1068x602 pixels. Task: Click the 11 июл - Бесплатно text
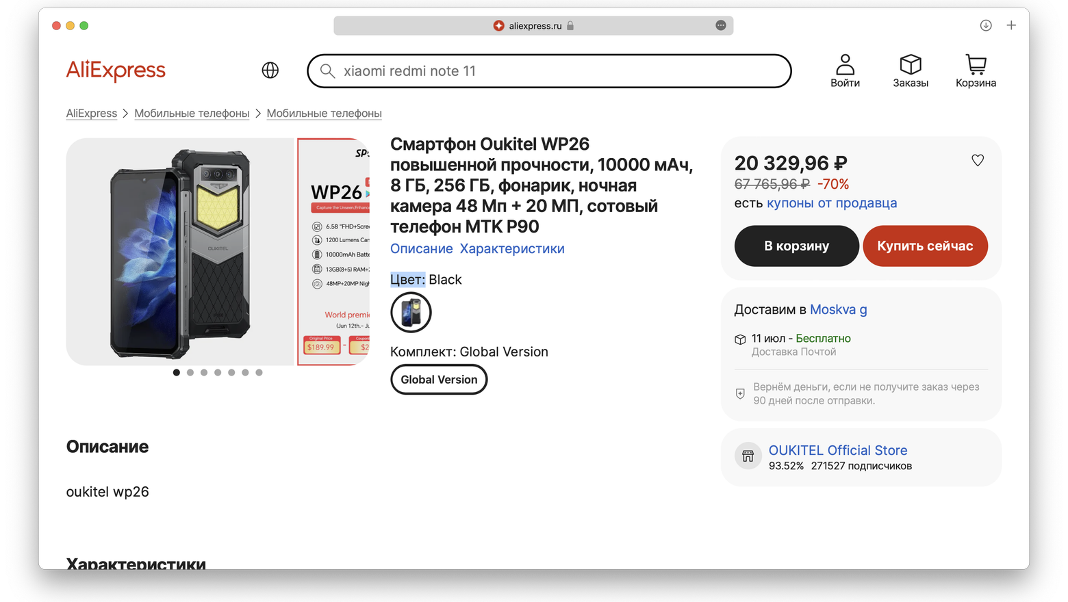pyautogui.click(x=801, y=339)
